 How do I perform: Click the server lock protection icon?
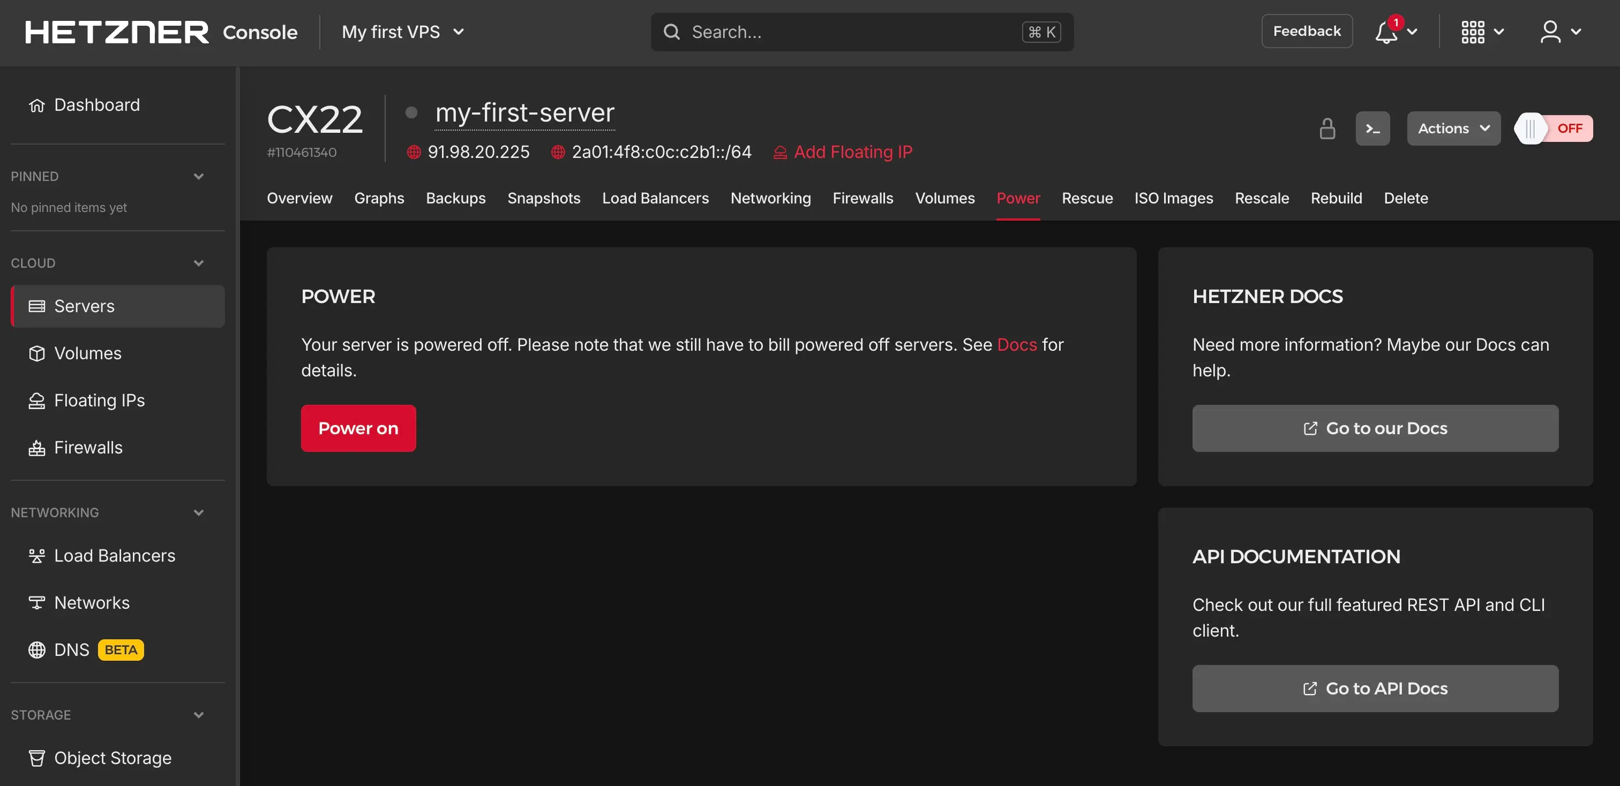[x=1327, y=129]
